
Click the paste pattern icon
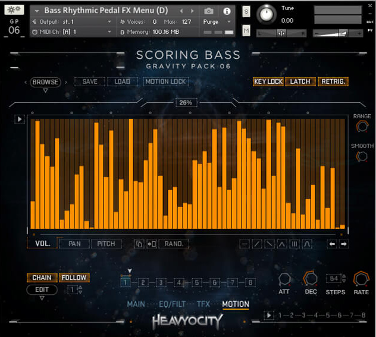click(152, 244)
